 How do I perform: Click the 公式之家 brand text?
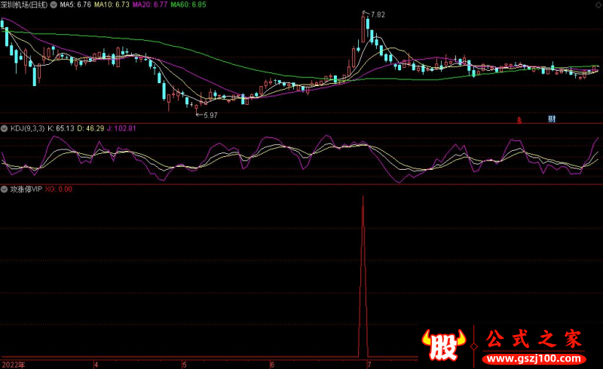click(534, 339)
